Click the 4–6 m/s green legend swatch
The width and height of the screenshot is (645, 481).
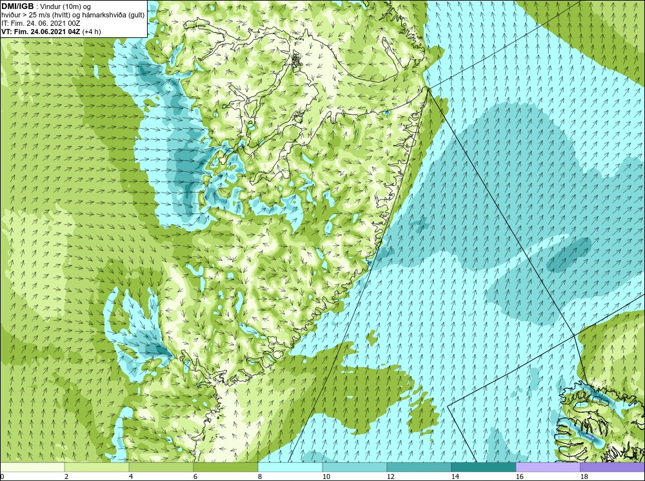(161, 467)
